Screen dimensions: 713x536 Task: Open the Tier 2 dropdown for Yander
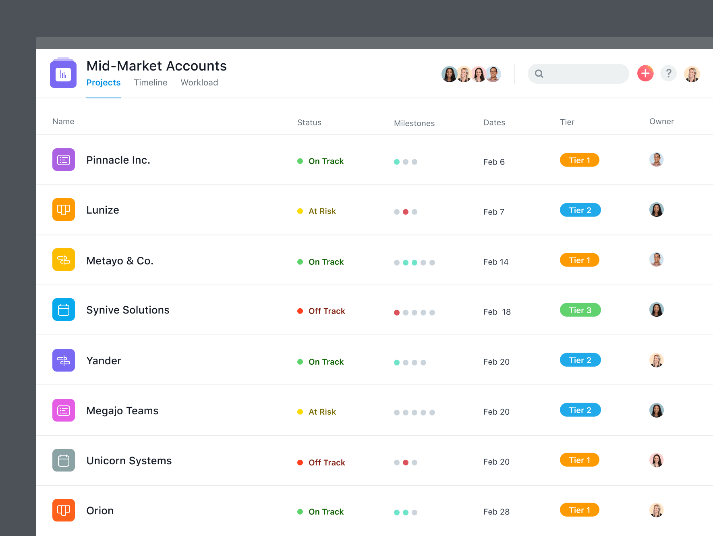pyautogui.click(x=580, y=359)
